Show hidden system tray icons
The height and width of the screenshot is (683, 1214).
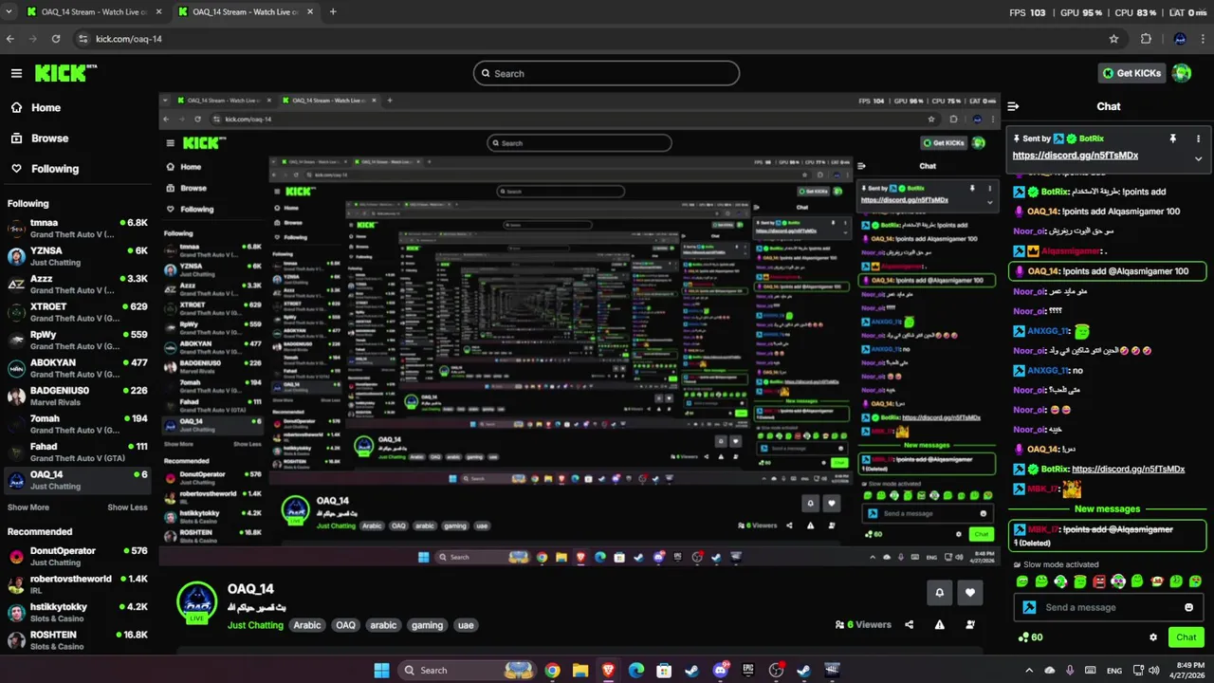[x=1029, y=670]
